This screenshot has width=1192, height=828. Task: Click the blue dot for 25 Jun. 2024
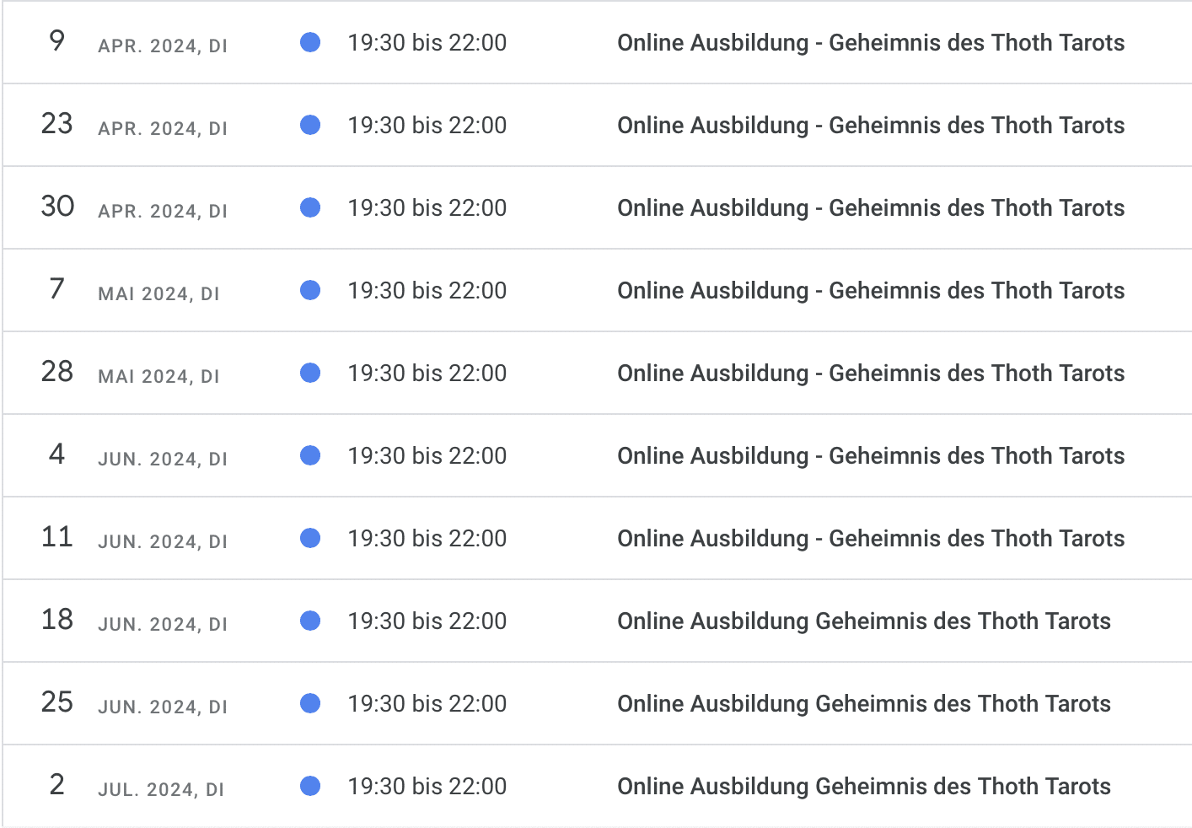(310, 703)
